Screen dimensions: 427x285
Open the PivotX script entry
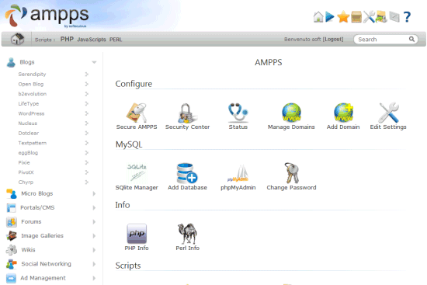pyautogui.click(x=26, y=172)
